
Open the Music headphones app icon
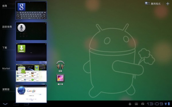(60, 65)
